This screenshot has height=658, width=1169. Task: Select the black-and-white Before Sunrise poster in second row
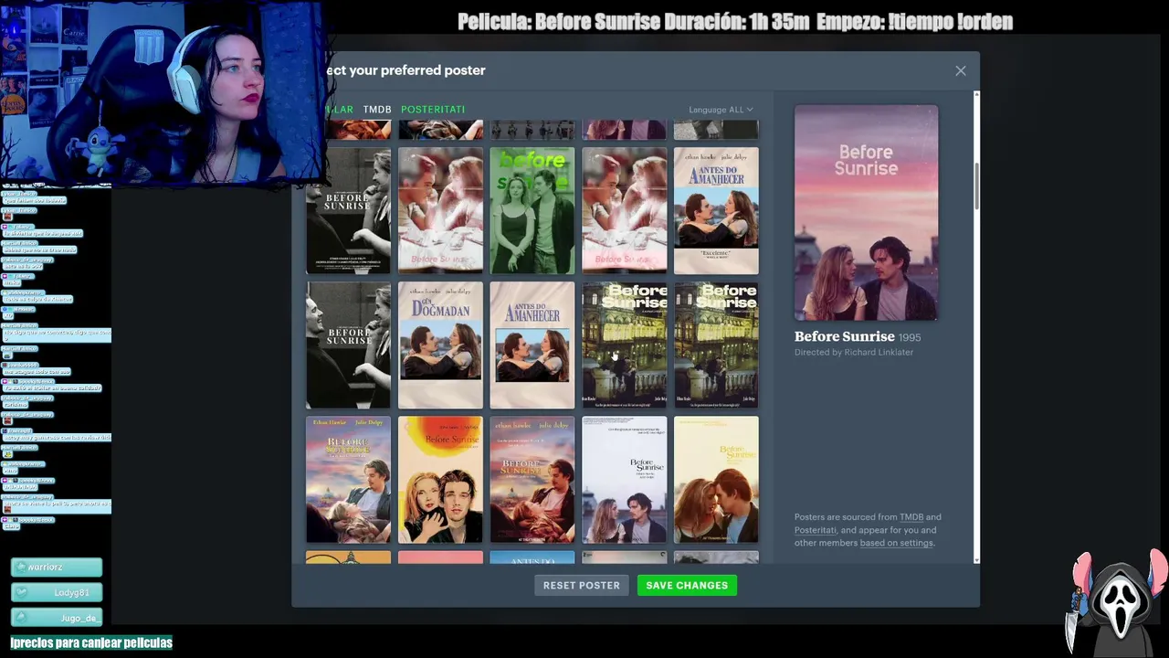[x=348, y=210]
